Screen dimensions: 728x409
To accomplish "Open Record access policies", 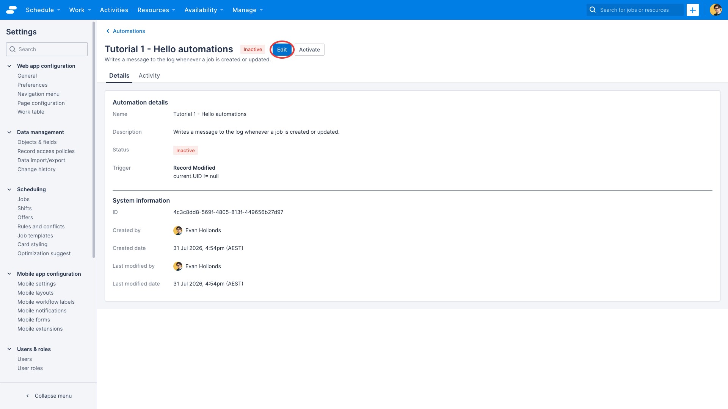I will 46,151.
